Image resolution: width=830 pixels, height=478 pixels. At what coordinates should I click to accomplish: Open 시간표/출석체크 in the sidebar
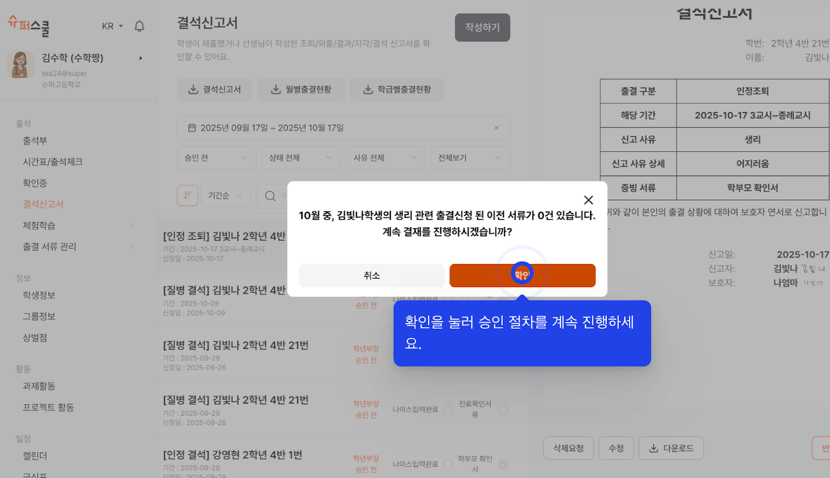[x=53, y=162]
